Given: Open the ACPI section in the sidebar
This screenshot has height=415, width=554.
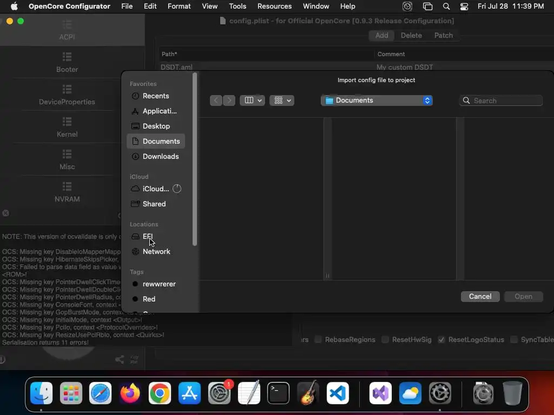Looking at the screenshot, I should 67,30.
